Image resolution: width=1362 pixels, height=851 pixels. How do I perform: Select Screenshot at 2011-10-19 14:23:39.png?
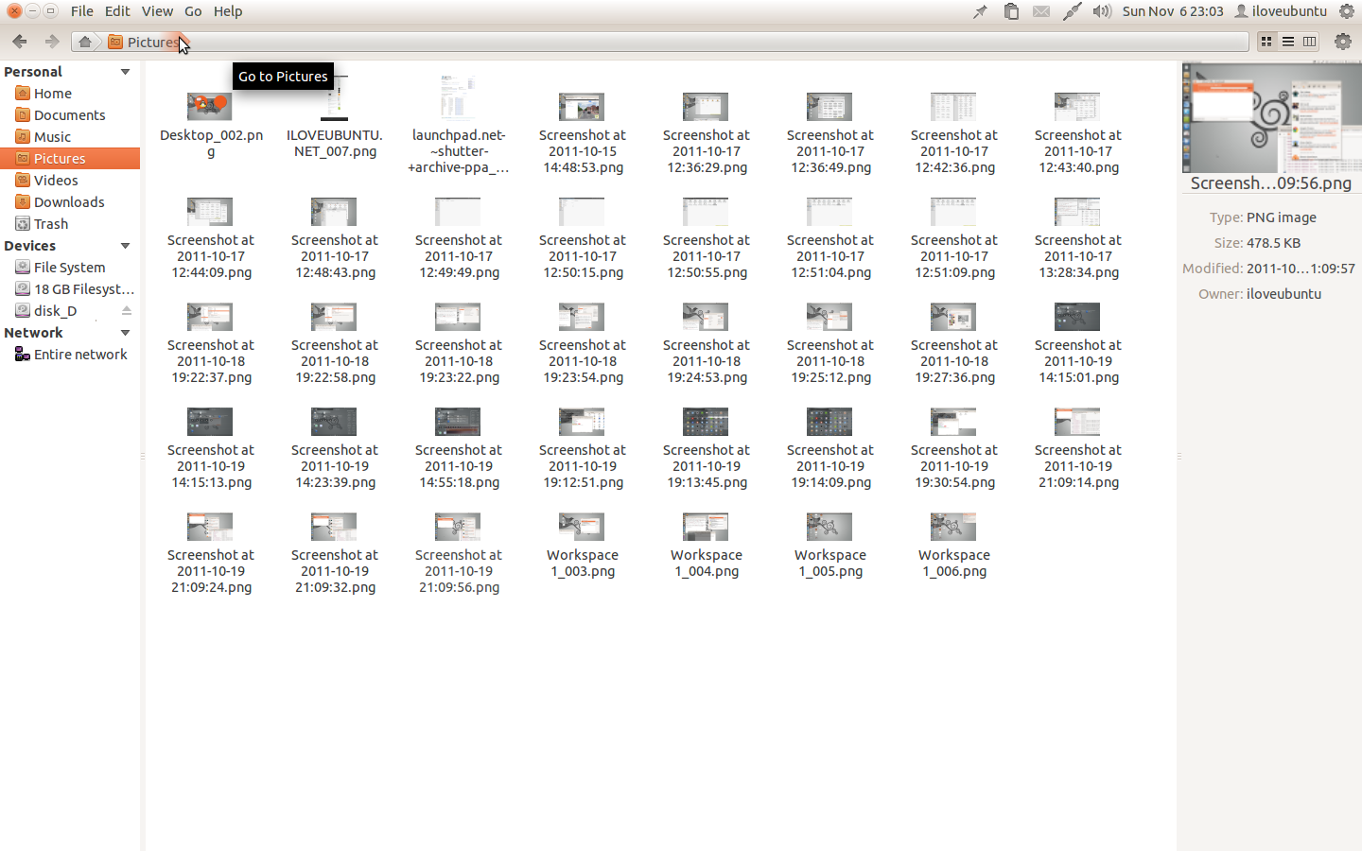334,449
